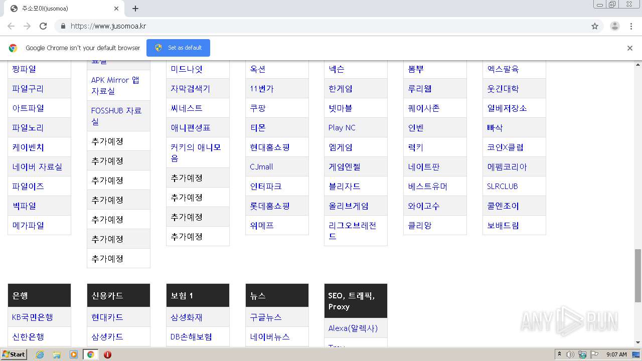Click the Set as default button
This screenshot has width=642, height=361.
tap(178, 48)
